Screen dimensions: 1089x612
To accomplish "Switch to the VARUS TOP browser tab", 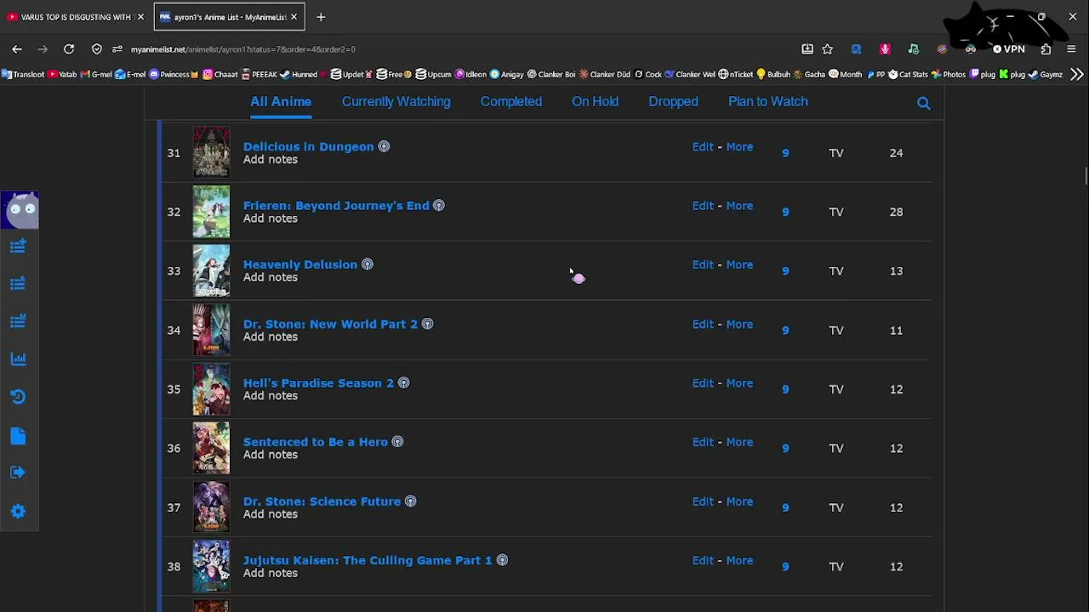I will click(75, 17).
